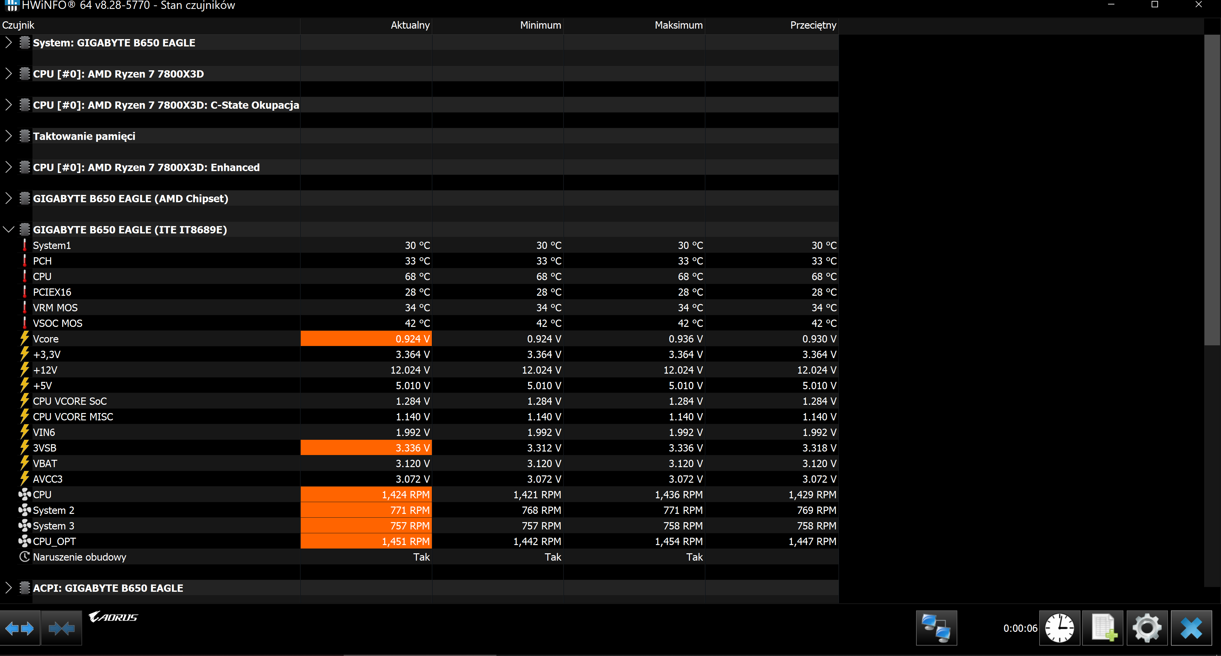Click the clock icon beside Naruszenie obudowy
The height and width of the screenshot is (656, 1221).
coord(25,556)
